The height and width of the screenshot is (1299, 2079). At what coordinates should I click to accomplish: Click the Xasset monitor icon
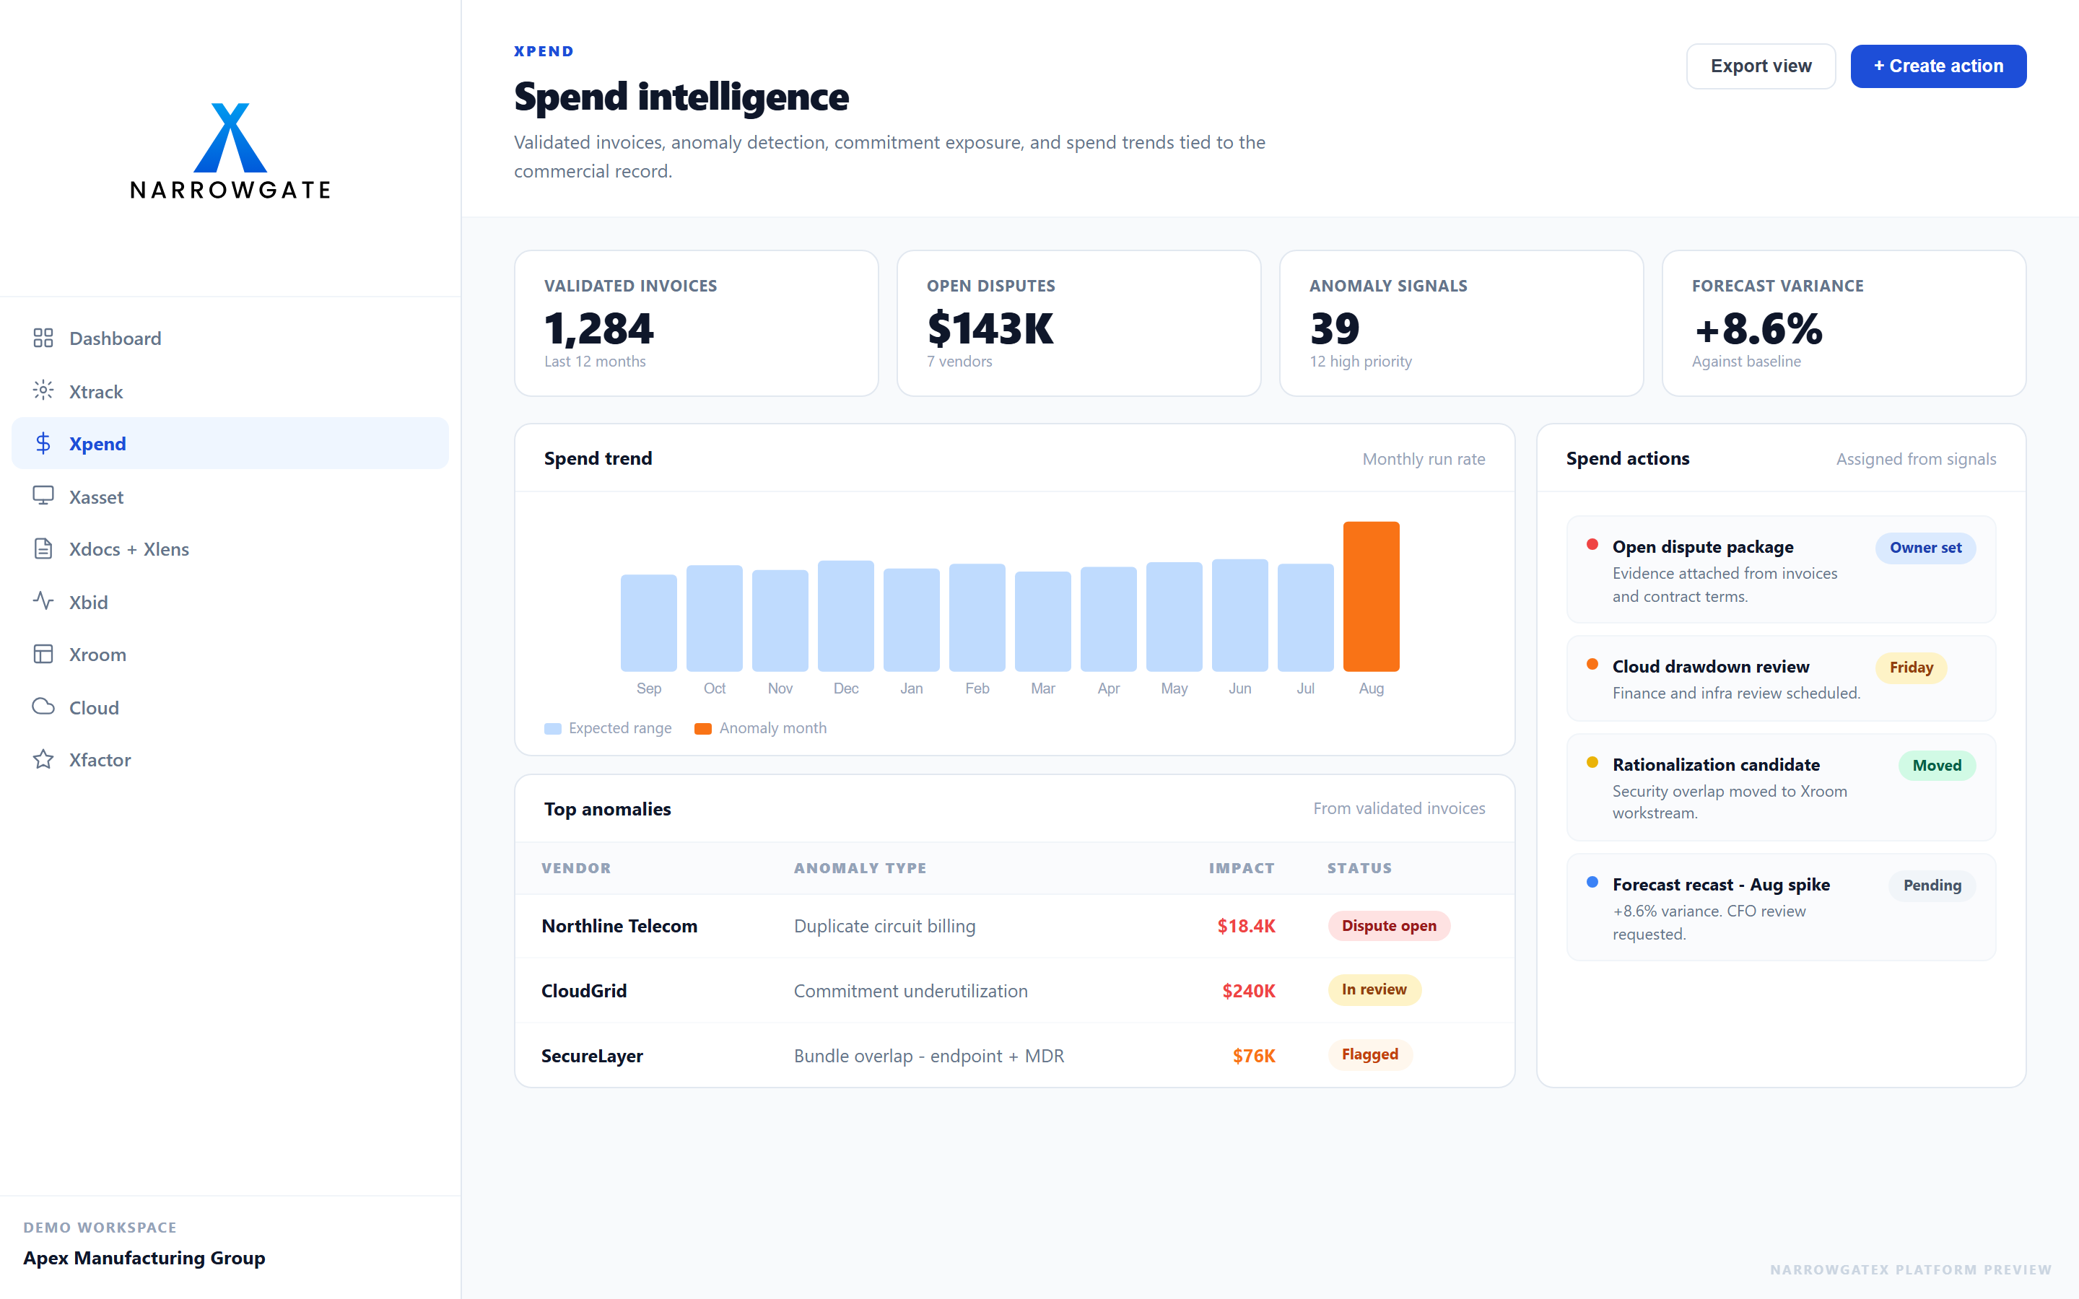click(x=43, y=496)
